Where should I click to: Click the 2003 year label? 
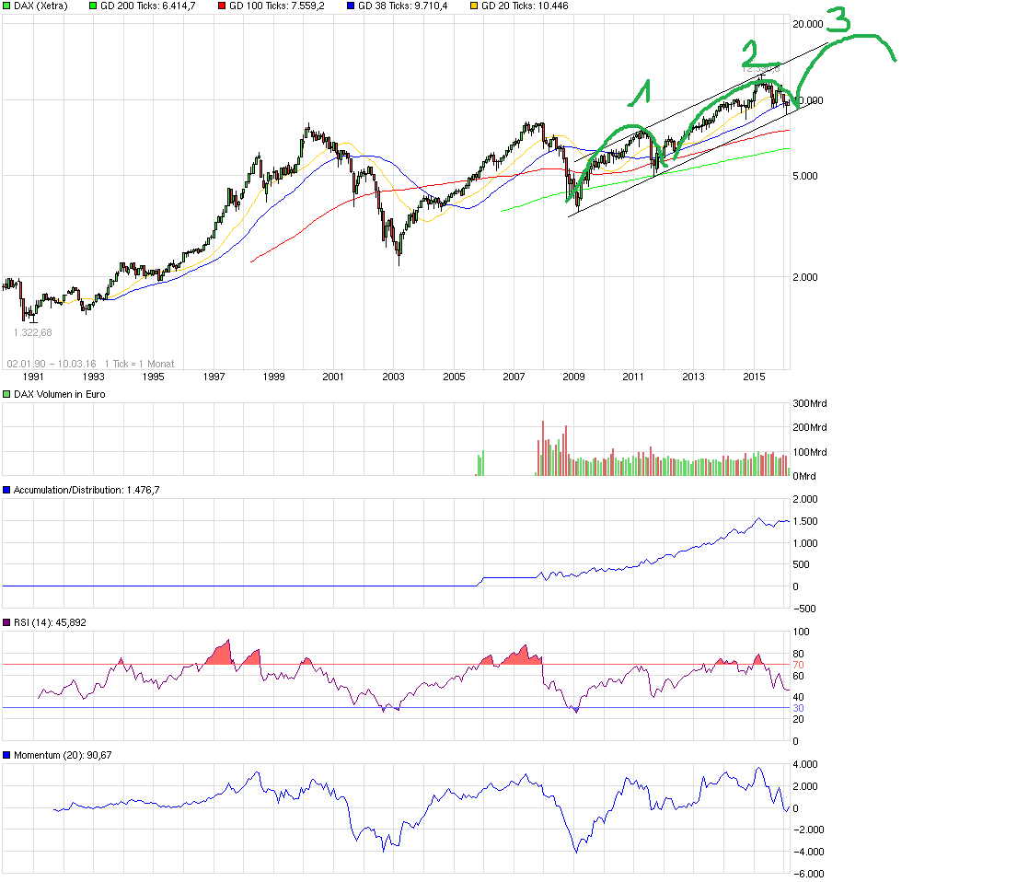pos(393,377)
